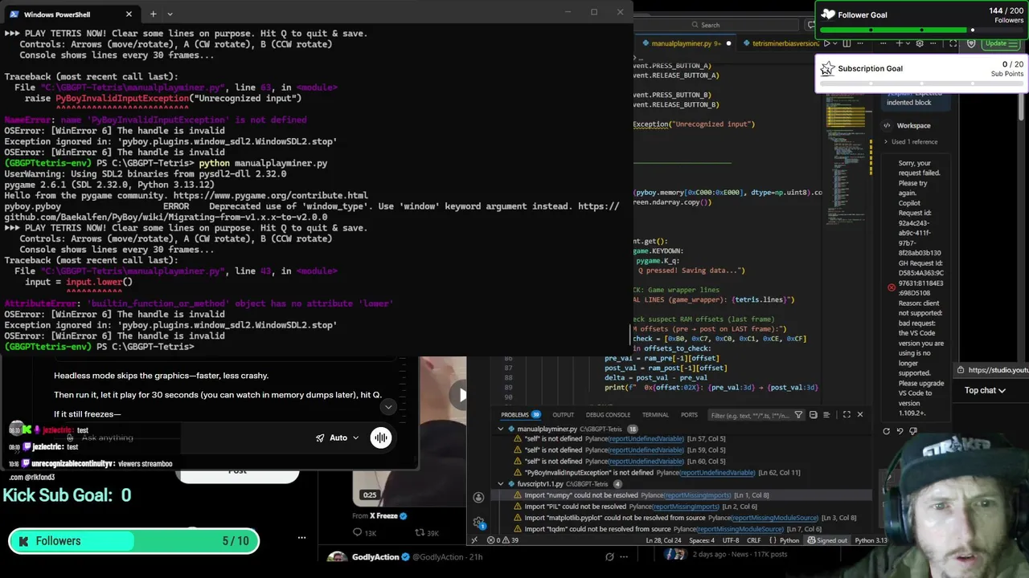This screenshot has width=1029, height=578.
Task: Click the Kick Followers 5/10 progress bar
Action: pyautogui.click(x=133, y=541)
